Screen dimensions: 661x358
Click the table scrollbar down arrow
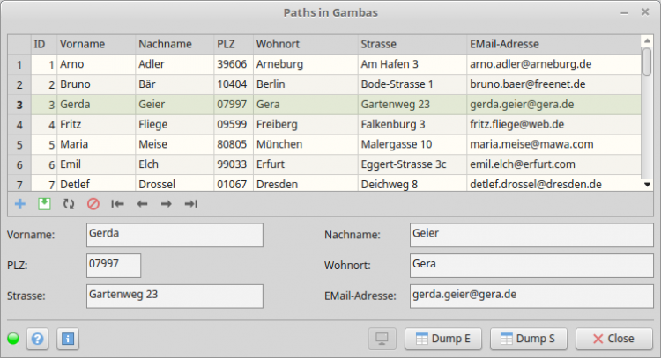(647, 185)
